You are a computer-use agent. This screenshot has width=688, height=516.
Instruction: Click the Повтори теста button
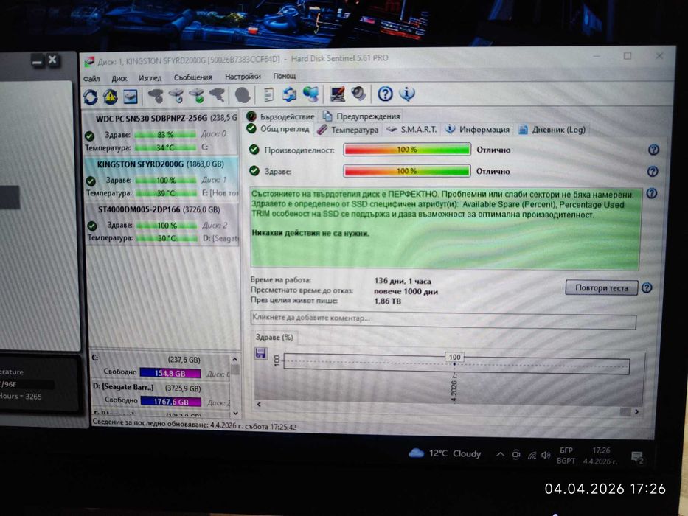pyautogui.click(x=602, y=287)
